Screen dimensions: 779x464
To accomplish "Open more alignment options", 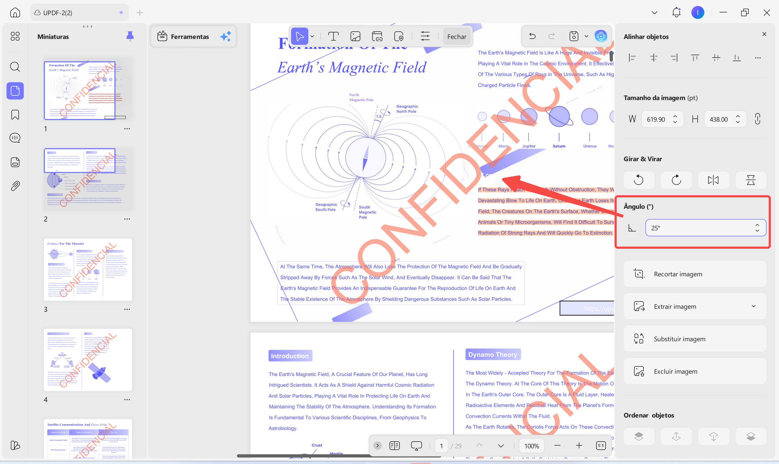I will coord(758,58).
